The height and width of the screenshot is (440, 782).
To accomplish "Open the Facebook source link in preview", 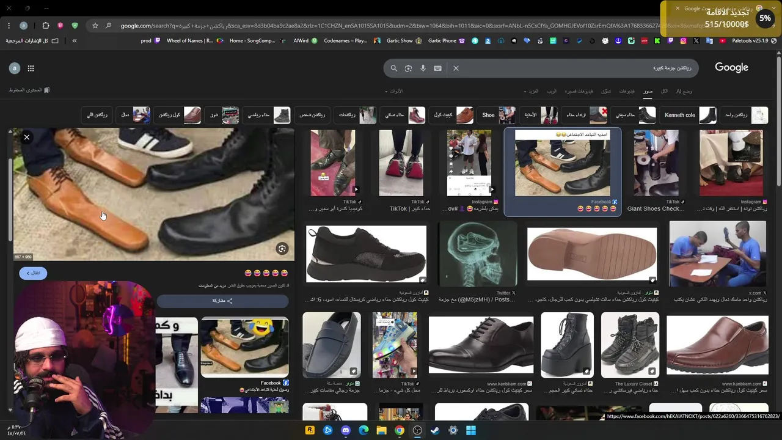I will (x=274, y=383).
